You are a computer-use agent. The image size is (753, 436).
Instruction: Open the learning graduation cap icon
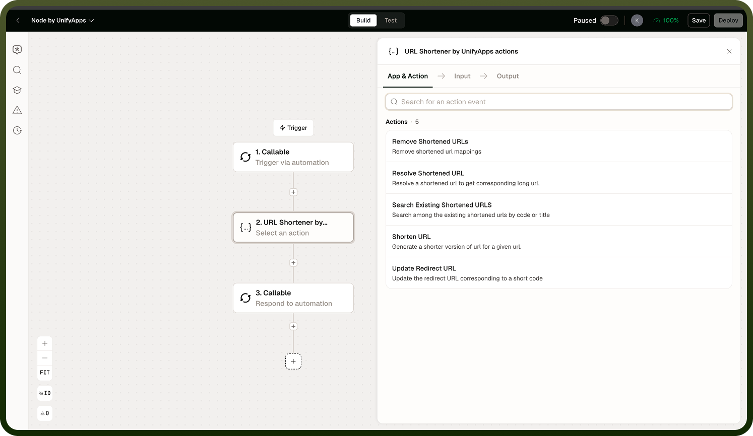pos(17,90)
